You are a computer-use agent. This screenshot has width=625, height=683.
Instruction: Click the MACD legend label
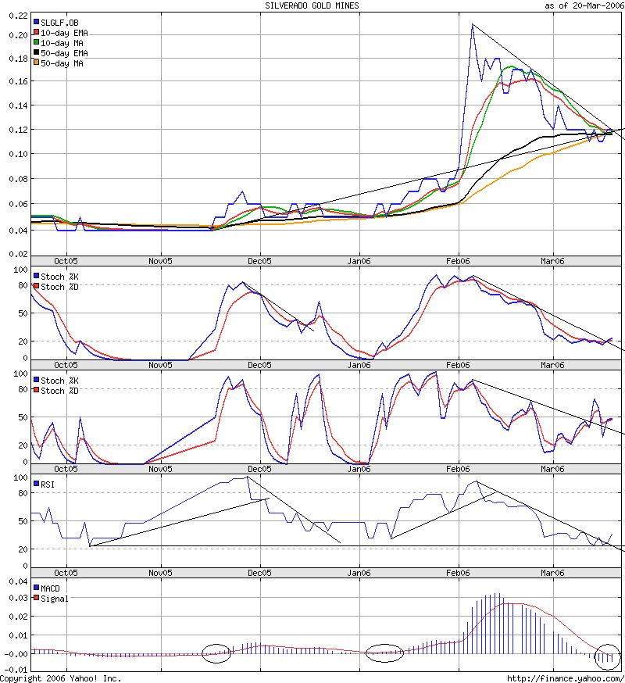point(50,588)
